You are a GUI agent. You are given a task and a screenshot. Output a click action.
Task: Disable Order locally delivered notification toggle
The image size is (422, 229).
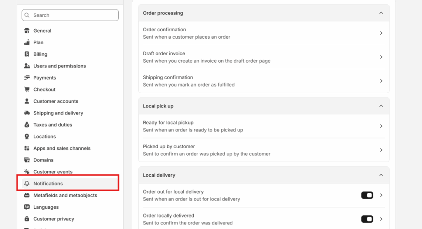pyautogui.click(x=367, y=219)
